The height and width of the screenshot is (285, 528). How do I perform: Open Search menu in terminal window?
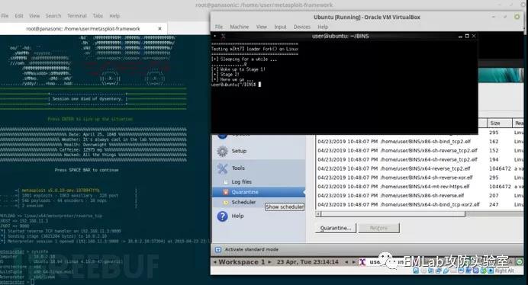(x=53, y=16)
